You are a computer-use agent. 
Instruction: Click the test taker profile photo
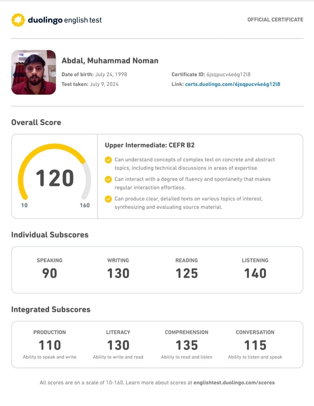click(x=34, y=72)
